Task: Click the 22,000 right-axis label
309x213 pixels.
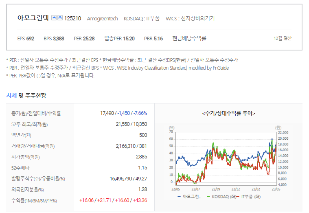Action: click(x=283, y=132)
